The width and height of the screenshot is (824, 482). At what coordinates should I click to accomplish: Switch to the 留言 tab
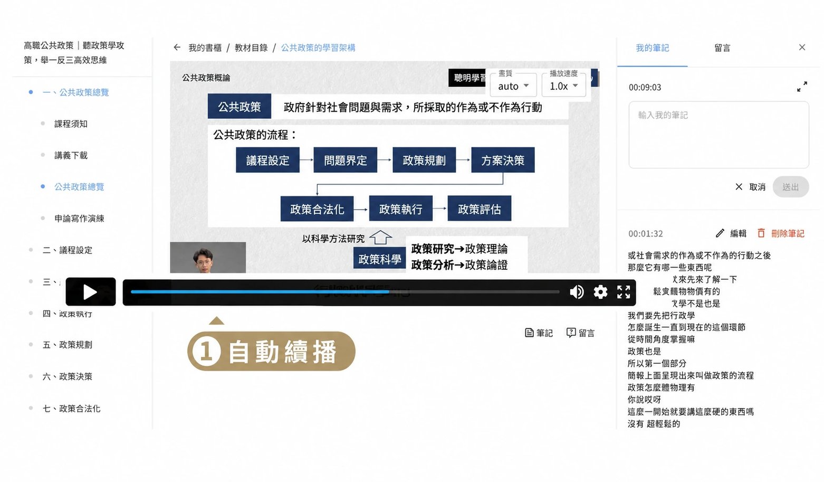tap(722, 48)
